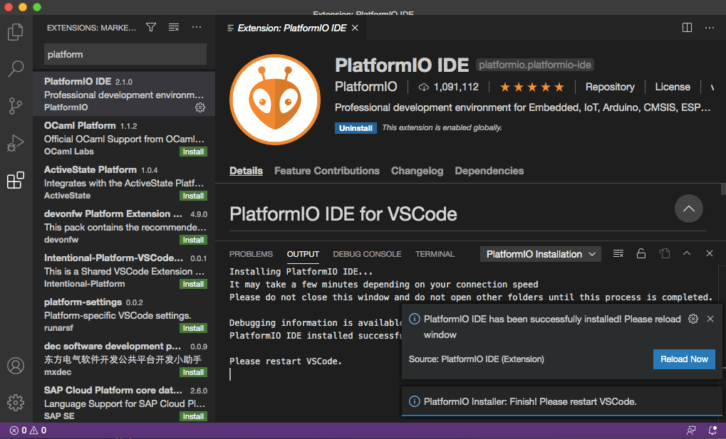Click the Reload Now button

coord(684,359)
